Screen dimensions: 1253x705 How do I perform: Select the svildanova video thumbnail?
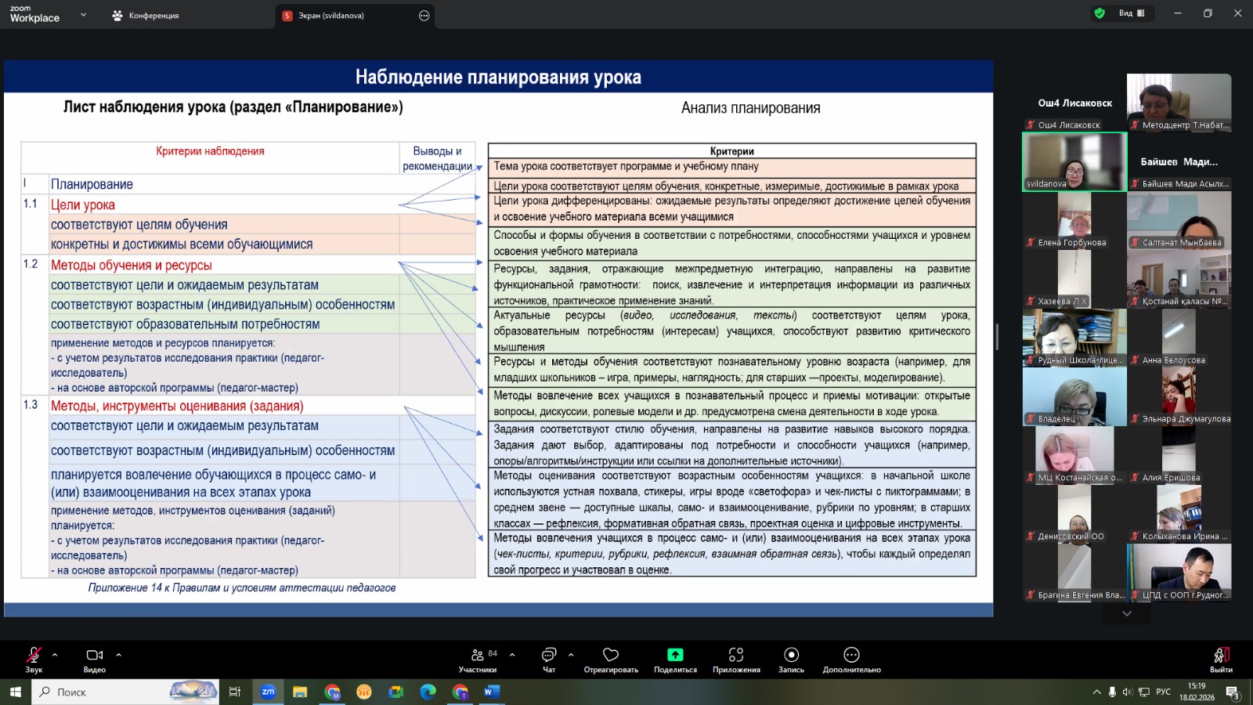pos(1074,161)
